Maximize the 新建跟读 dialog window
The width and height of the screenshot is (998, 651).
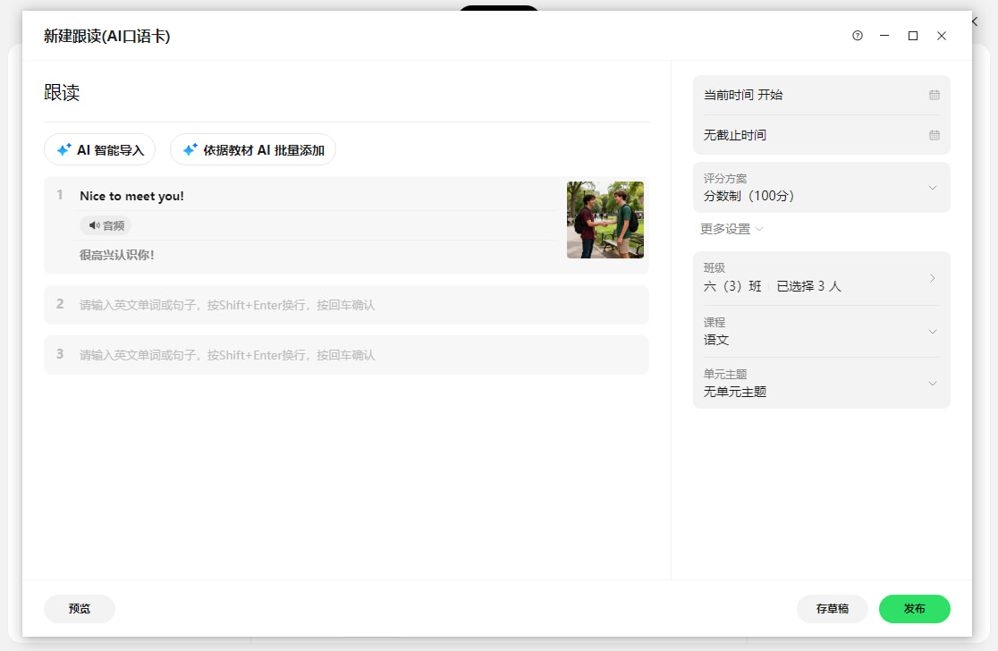click(913, 36)
